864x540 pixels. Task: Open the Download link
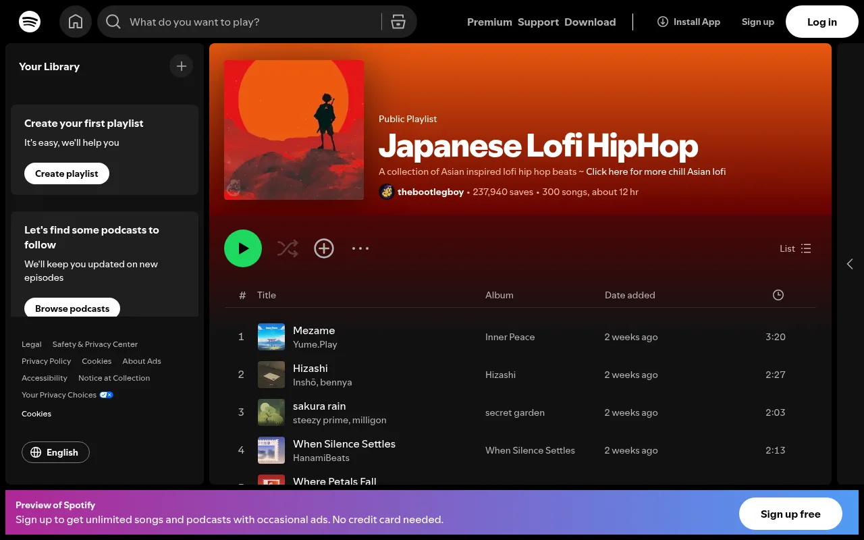click(590, 22)
